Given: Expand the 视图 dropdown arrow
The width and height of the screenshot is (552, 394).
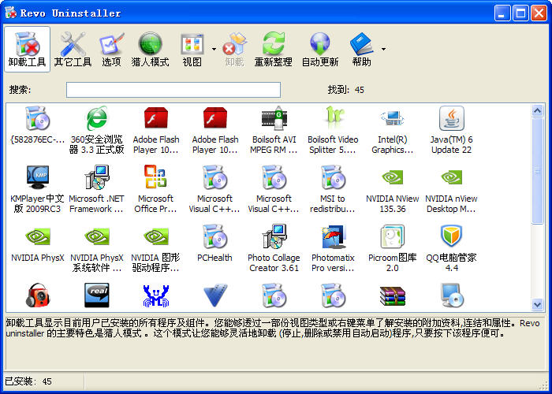Looking at the screenshot, I should [214, 49].
